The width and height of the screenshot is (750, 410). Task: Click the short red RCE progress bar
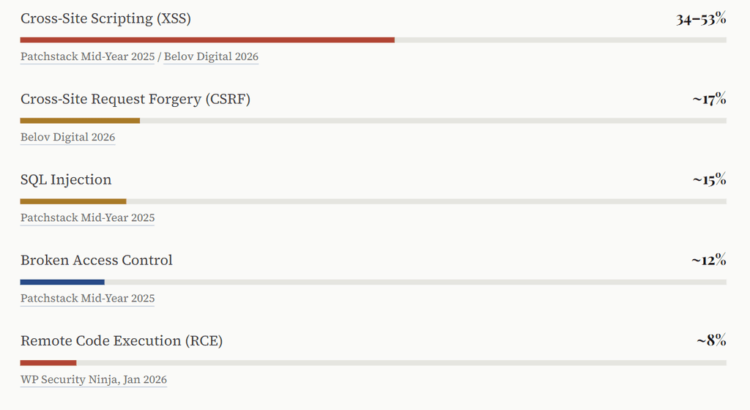pos(48,362)
